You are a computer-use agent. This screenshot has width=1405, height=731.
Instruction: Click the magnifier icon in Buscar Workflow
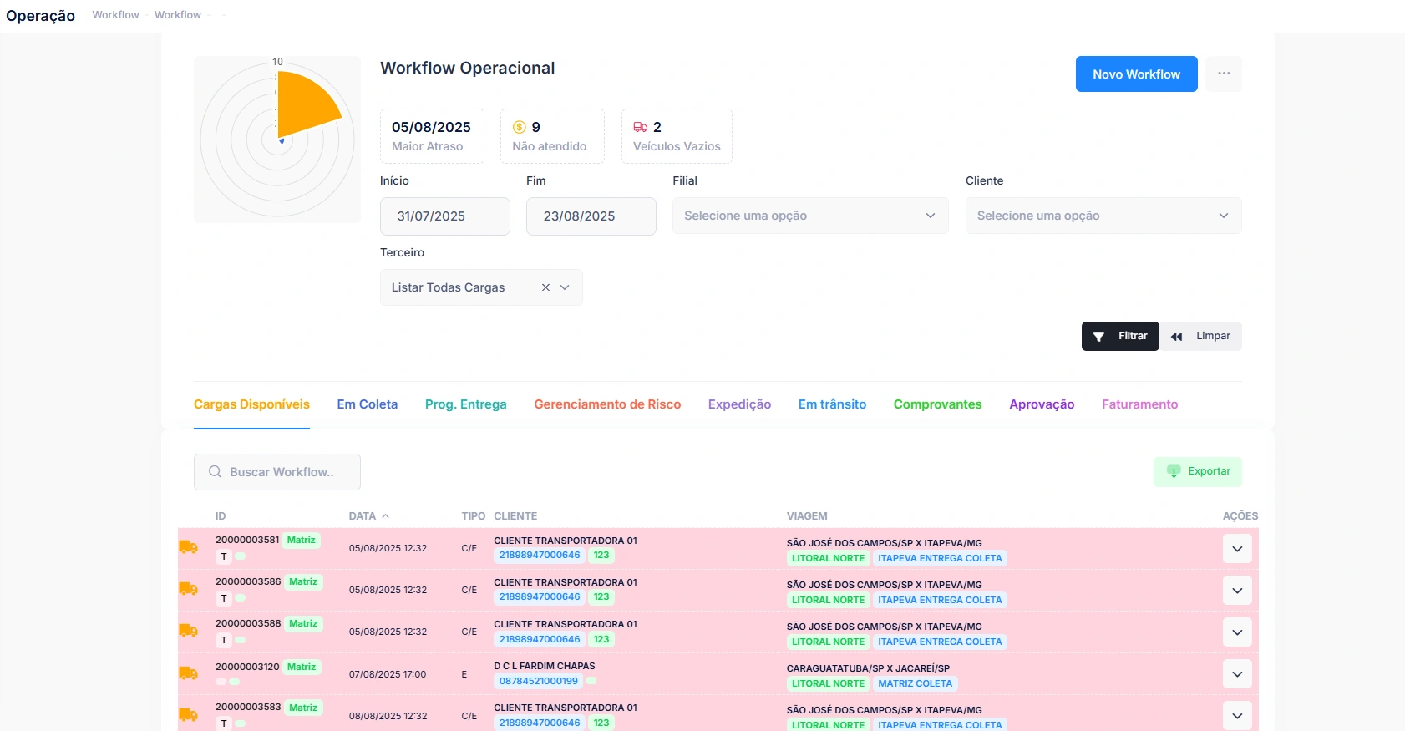tap(215, 472)
